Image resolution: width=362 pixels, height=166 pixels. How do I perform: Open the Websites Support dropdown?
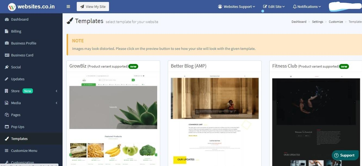pyautogui.click(x=237, y=7)
